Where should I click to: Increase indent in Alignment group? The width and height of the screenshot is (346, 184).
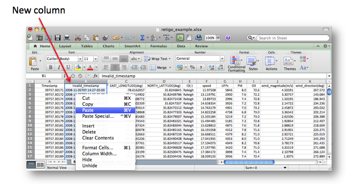click(143, 67)
